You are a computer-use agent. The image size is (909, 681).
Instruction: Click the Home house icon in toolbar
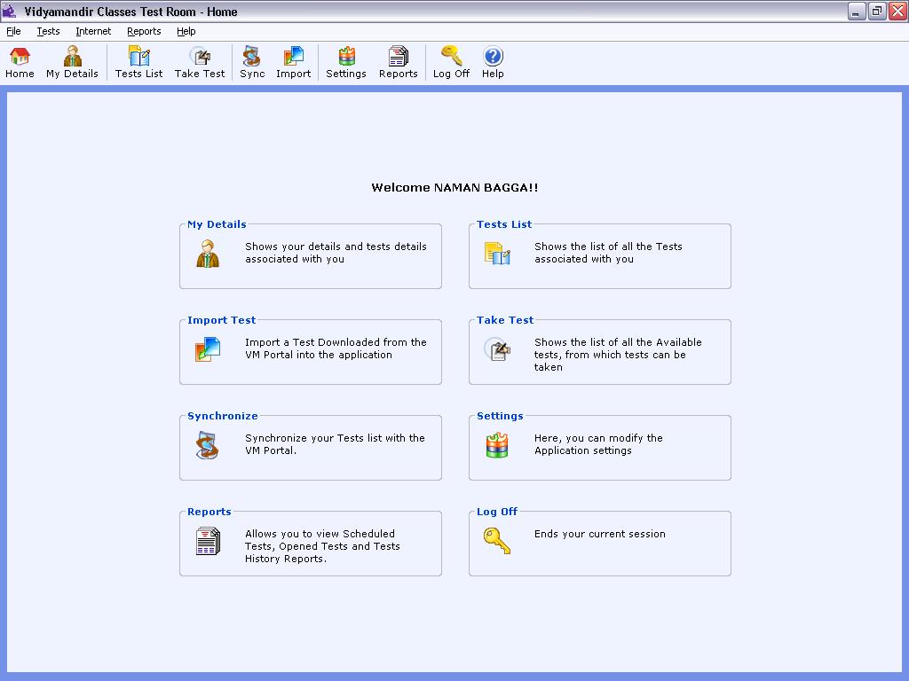click(20, 57)
